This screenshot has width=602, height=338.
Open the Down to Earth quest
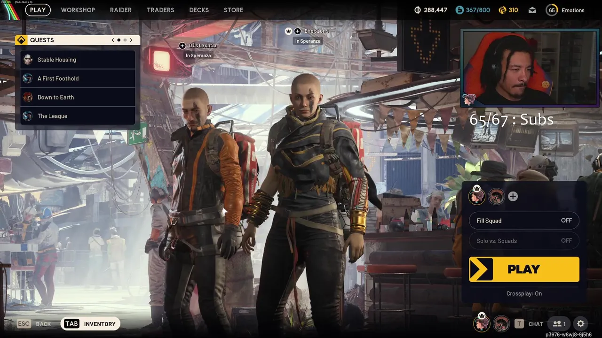click(78, 97)
